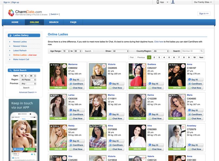219x161 pixels.
Task: Open the Country/Region dropdown
Action: click(x=161, y=51)
